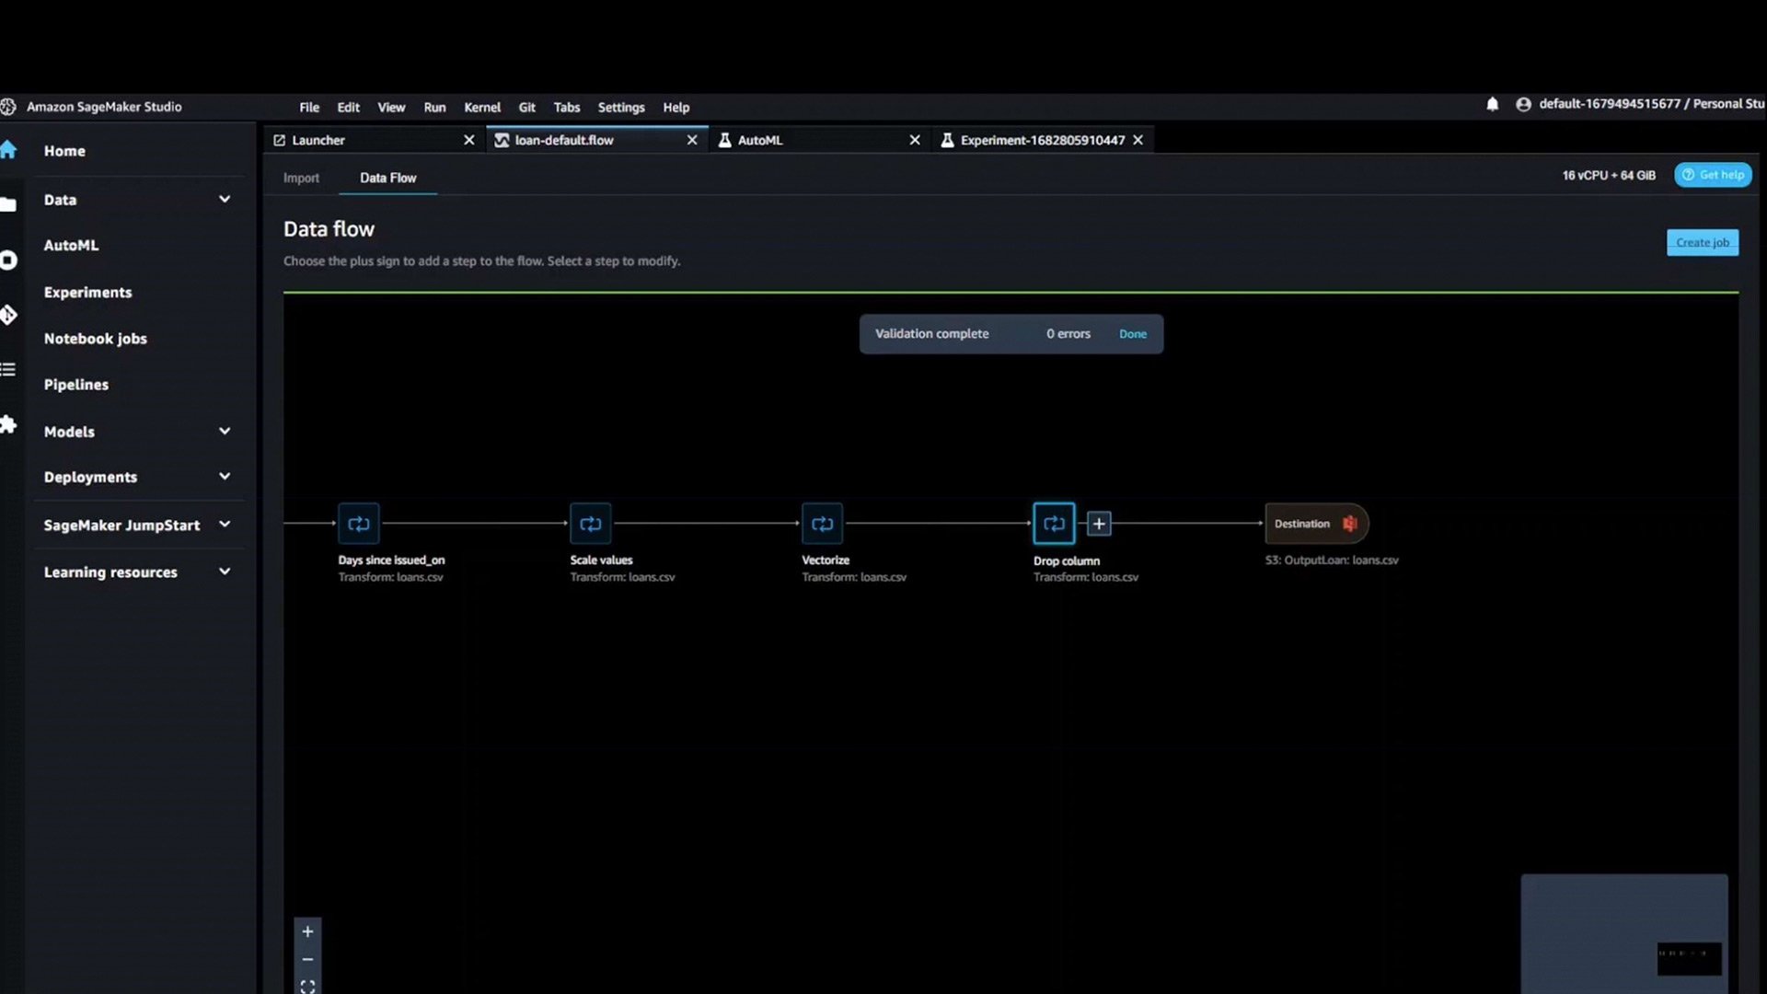Open the File menu
The width and height of the screenshot is (1767, 994).
point(309,107)
